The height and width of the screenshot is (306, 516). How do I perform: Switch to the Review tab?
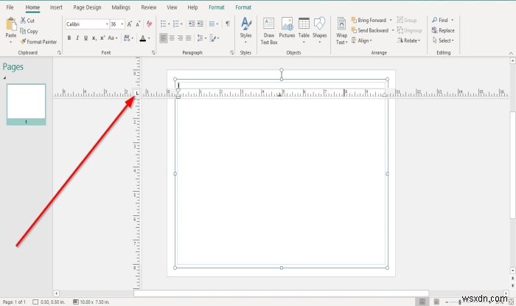point(149,7)
